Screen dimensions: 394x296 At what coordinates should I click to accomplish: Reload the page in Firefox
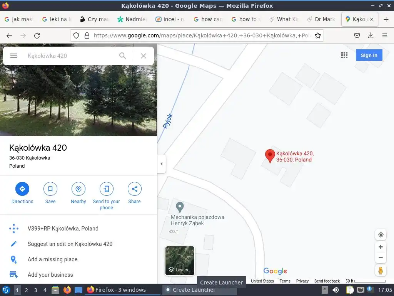[37, 35]
